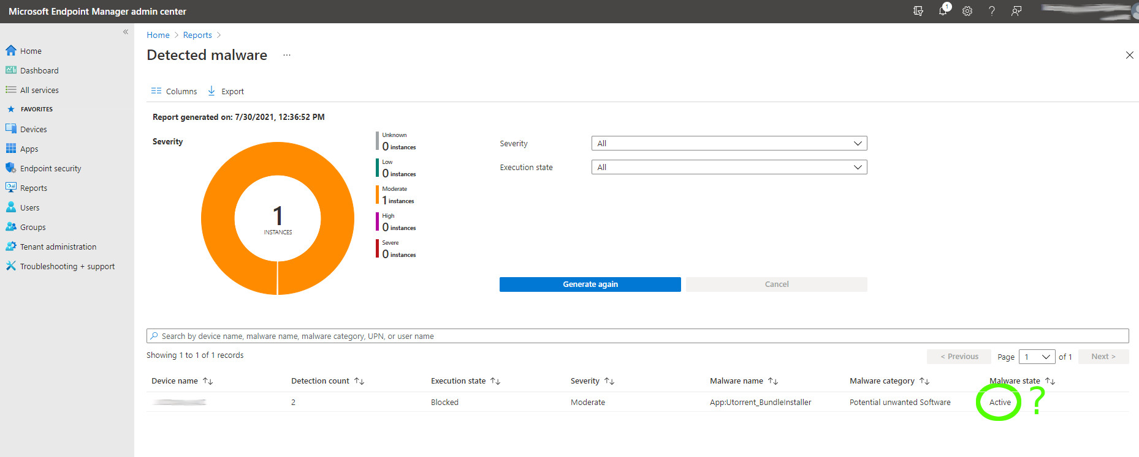Click the High 0 instances legend
1139x457 pixels.
(x=396, y=222)
